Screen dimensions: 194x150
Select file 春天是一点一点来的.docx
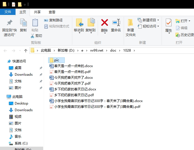click(71, 66)
